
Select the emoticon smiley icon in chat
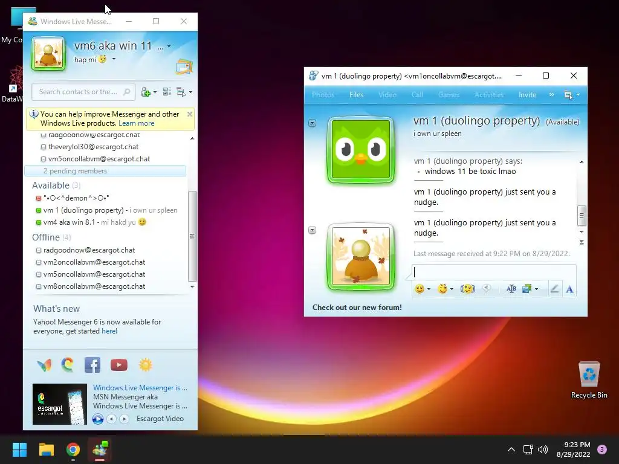tap(420, 289)
